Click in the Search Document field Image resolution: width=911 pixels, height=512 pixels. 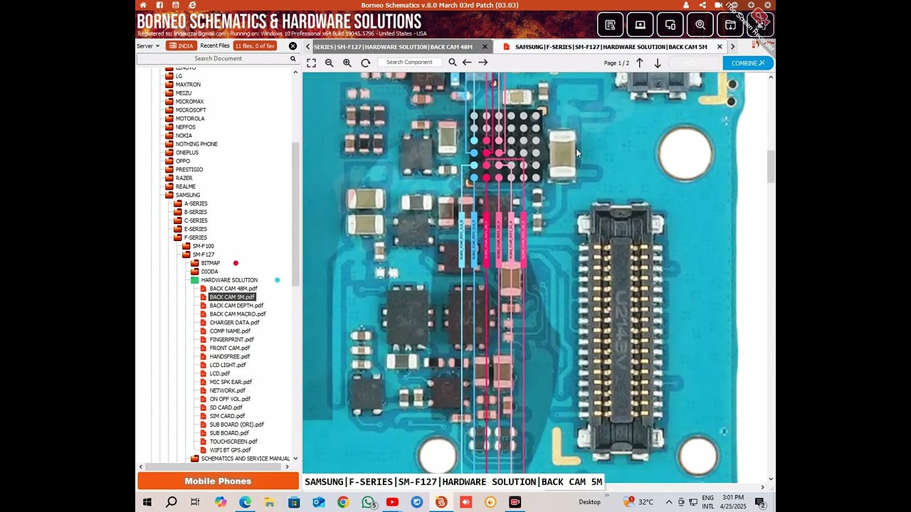click(x=218, y=59)
